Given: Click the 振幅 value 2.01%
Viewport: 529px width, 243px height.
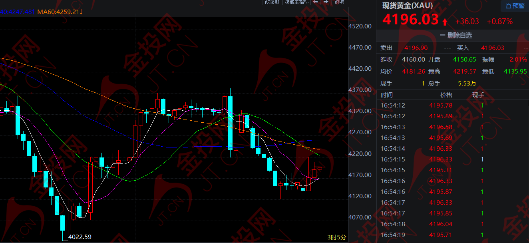Looking at the screenshot, I should (518, 60).
